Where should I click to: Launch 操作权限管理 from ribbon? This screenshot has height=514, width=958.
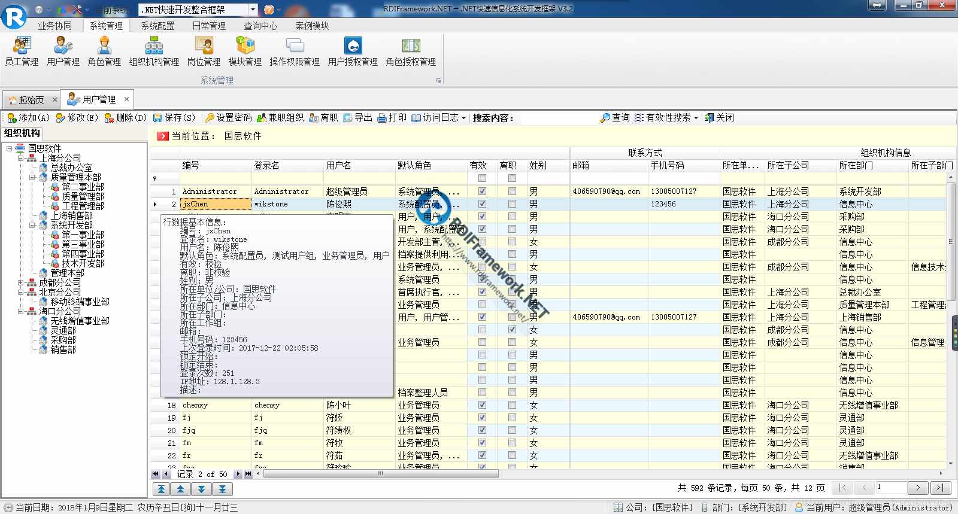[x=295, y=51]
